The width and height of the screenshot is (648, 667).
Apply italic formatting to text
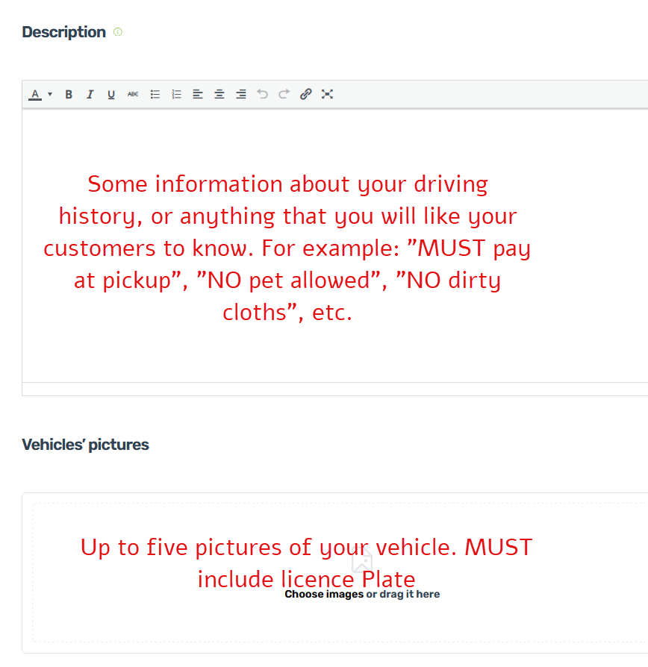pos(90,94)
